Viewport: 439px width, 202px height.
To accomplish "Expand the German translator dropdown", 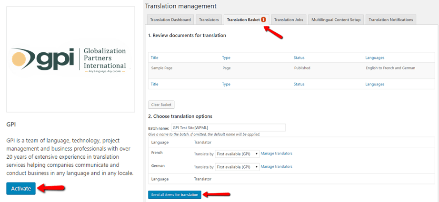I will pyautogui.click(x=237, y=167).
